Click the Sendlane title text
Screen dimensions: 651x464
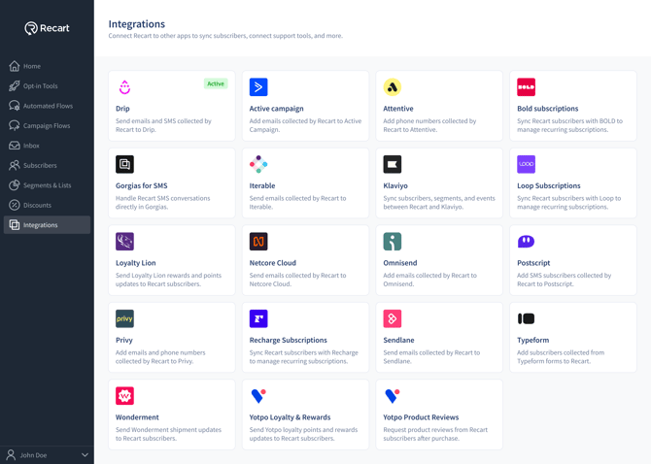398,340
